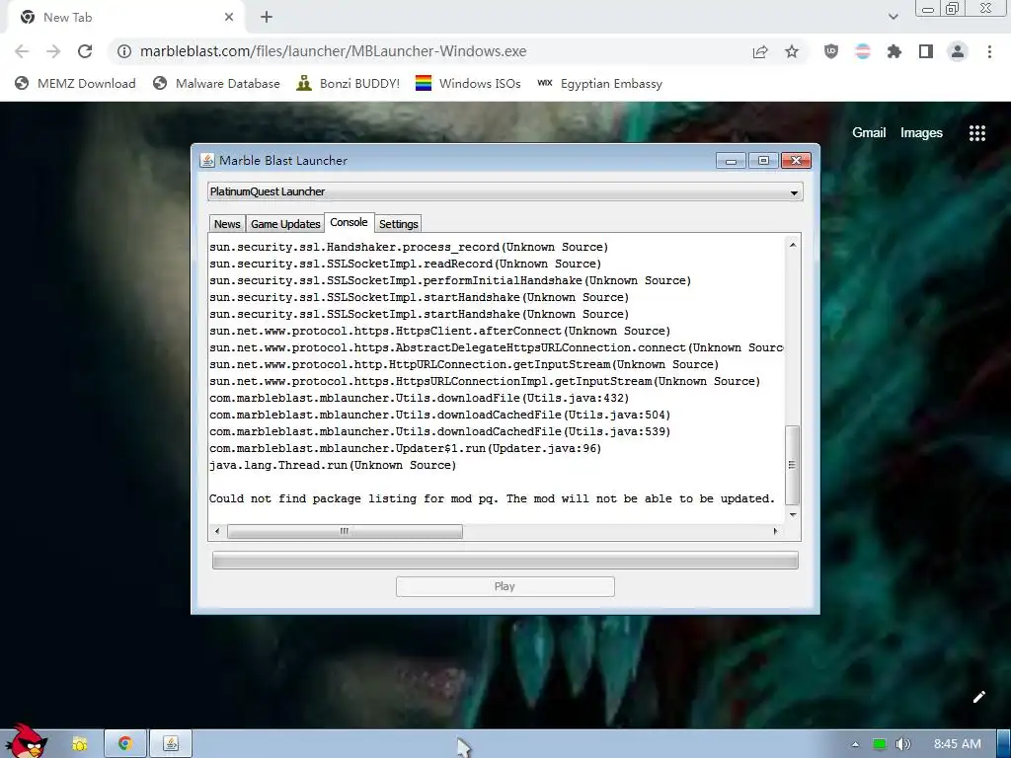Click the 'java.lang.Thread.run' console line
Image resolution: width=1011 pixels, height=758 pixels.
[333, 466]
